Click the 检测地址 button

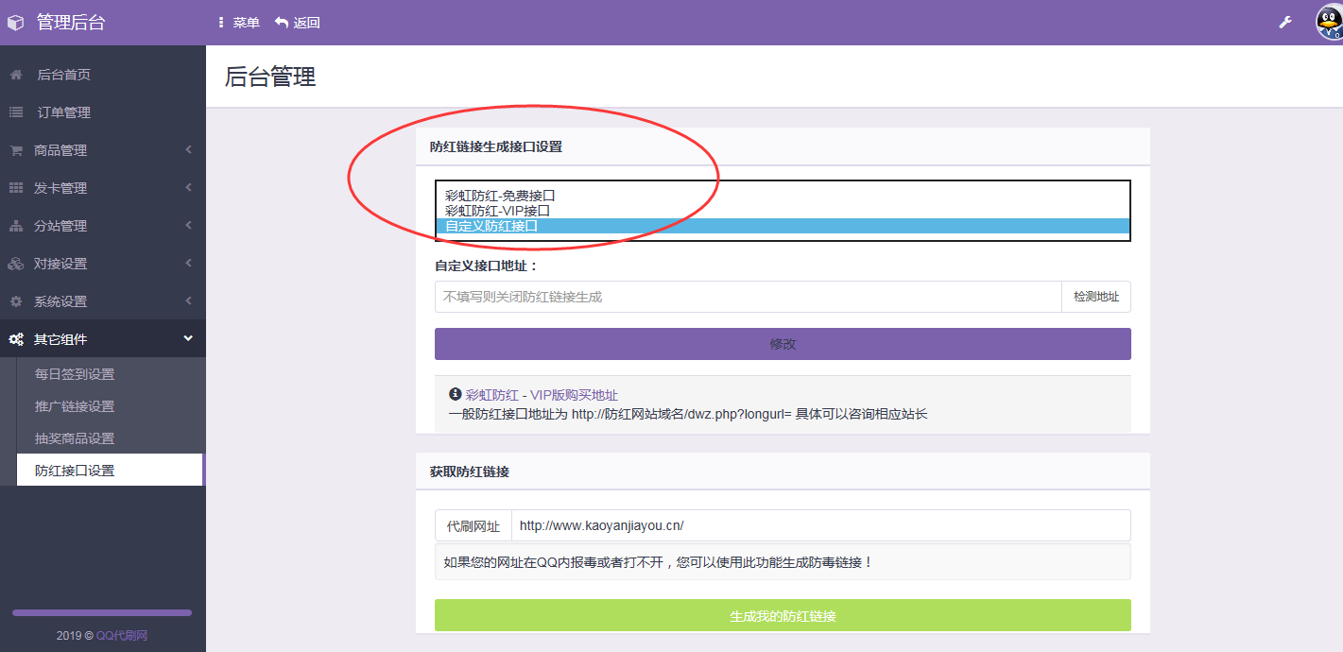coord(1095,297)
